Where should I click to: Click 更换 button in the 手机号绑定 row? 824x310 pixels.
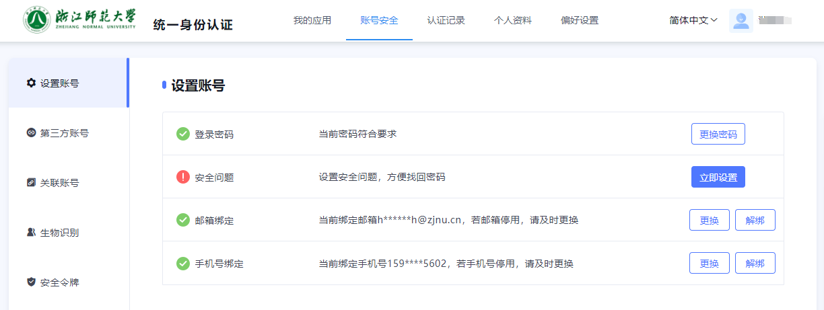pos(709,263)
